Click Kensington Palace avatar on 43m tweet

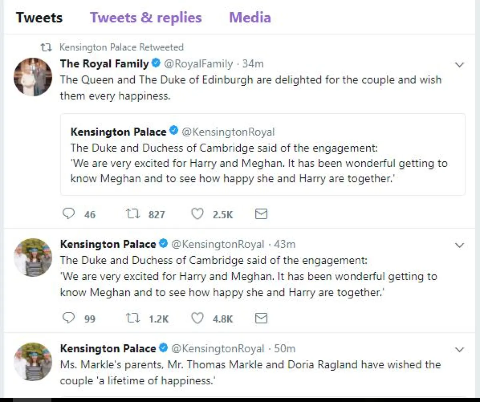(33, 258)
